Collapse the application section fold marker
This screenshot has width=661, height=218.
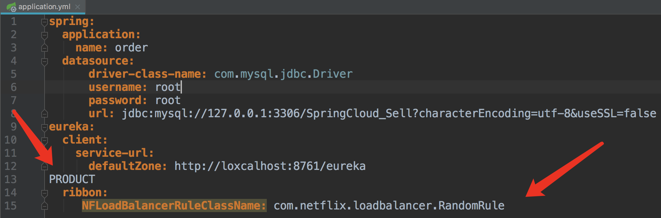pos(45,35)
